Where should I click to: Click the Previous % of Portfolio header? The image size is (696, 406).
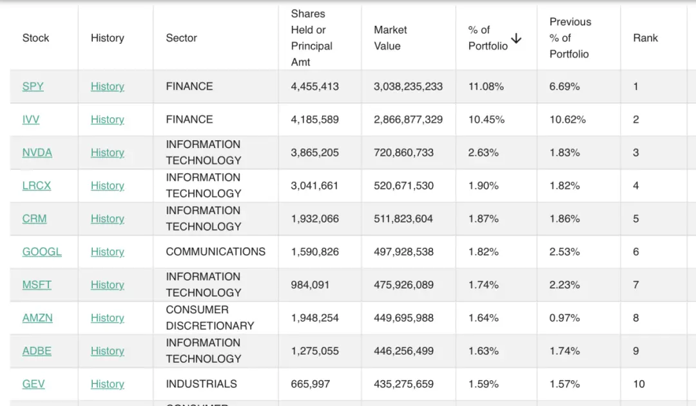point(570,38)
